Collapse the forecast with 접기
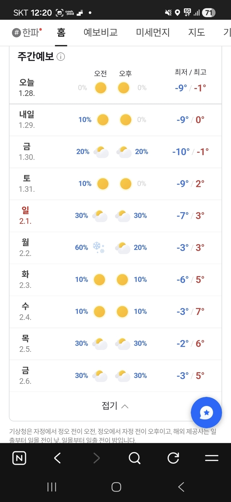Screen dimensions: 231x502 pos(115,406)
